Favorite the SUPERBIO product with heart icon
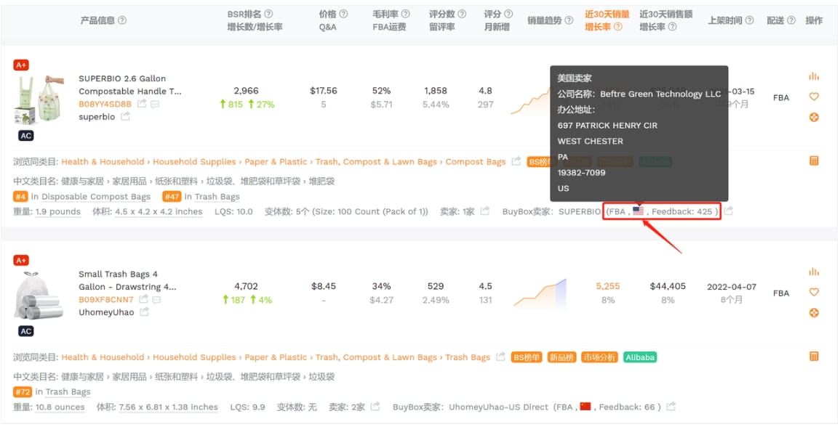This screenshot has width=840, height=435. pos(813,97)
